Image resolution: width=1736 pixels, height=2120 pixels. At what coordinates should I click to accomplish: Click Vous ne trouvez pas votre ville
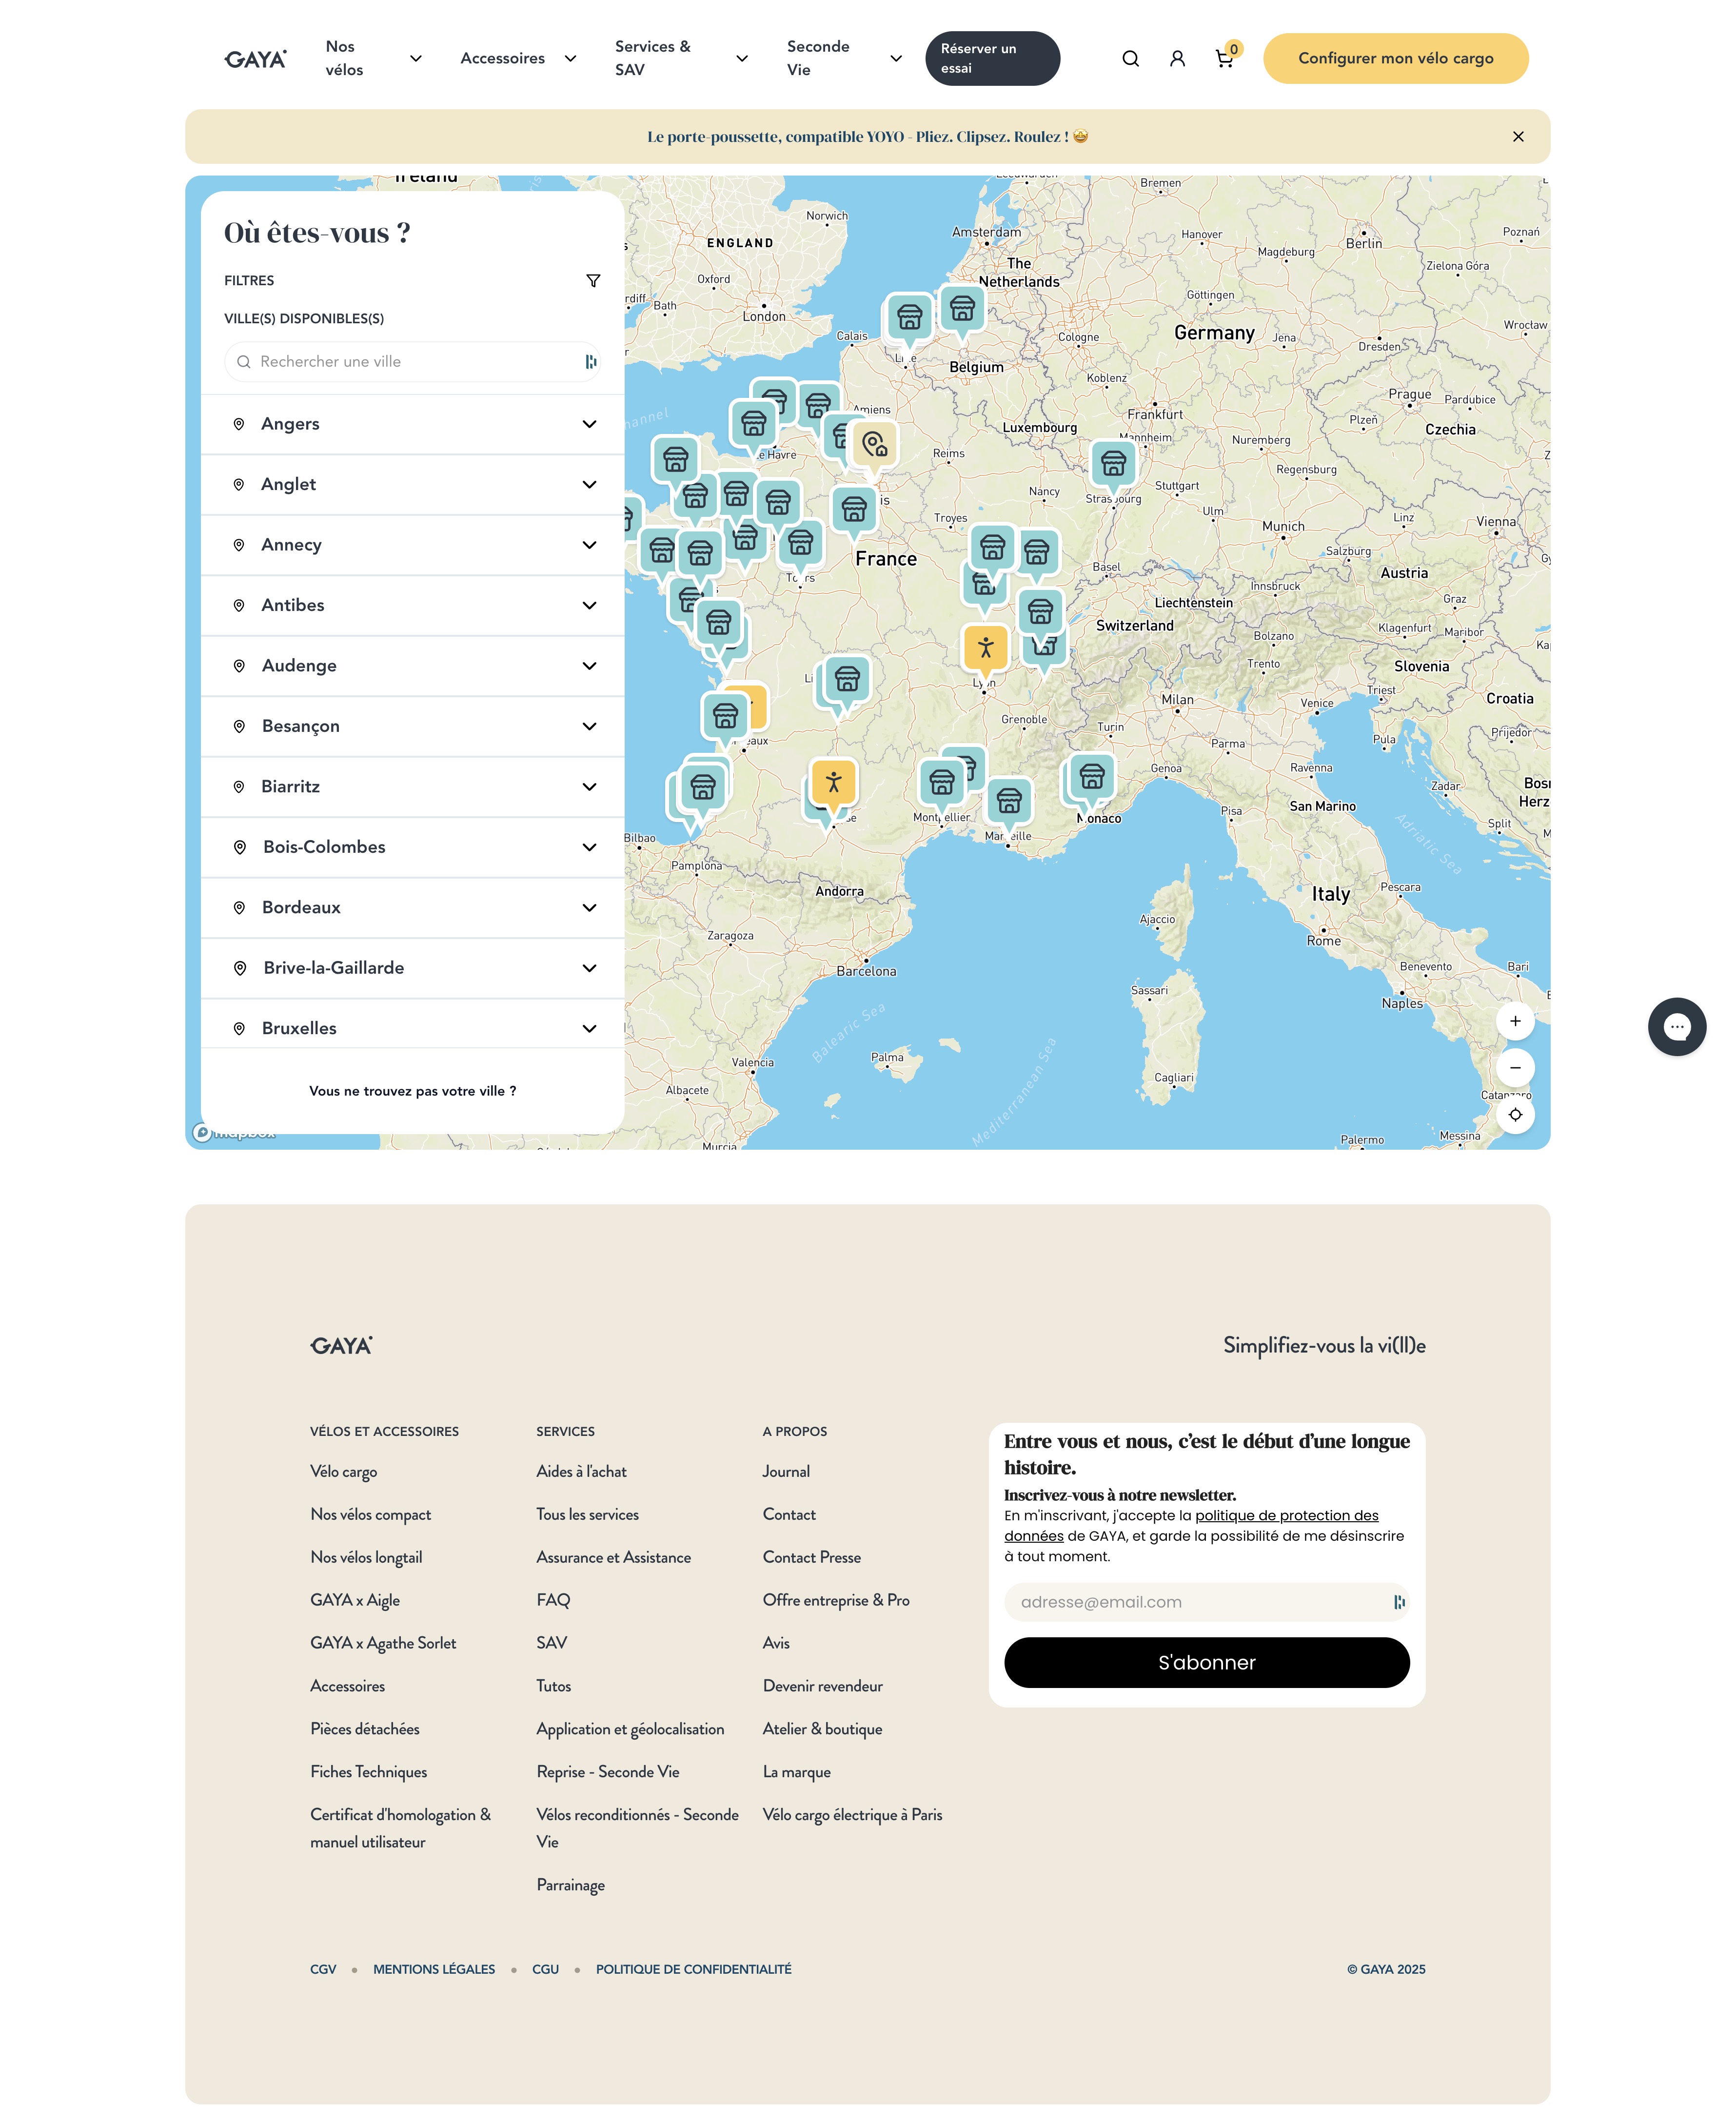pyautogui.click(x=413, y=1091)
